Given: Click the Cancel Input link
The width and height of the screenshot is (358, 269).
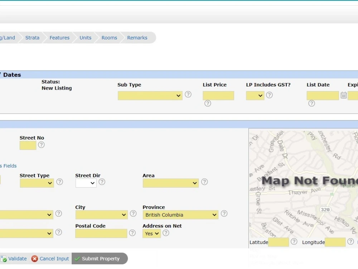Looking at the screenshot, I should (x=54, y=258).
